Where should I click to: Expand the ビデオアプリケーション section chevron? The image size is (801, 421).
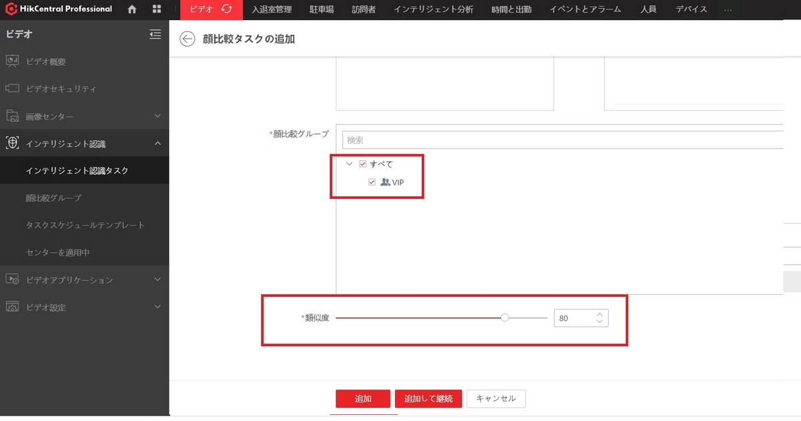pyautogui.click(x=158, y=280)
